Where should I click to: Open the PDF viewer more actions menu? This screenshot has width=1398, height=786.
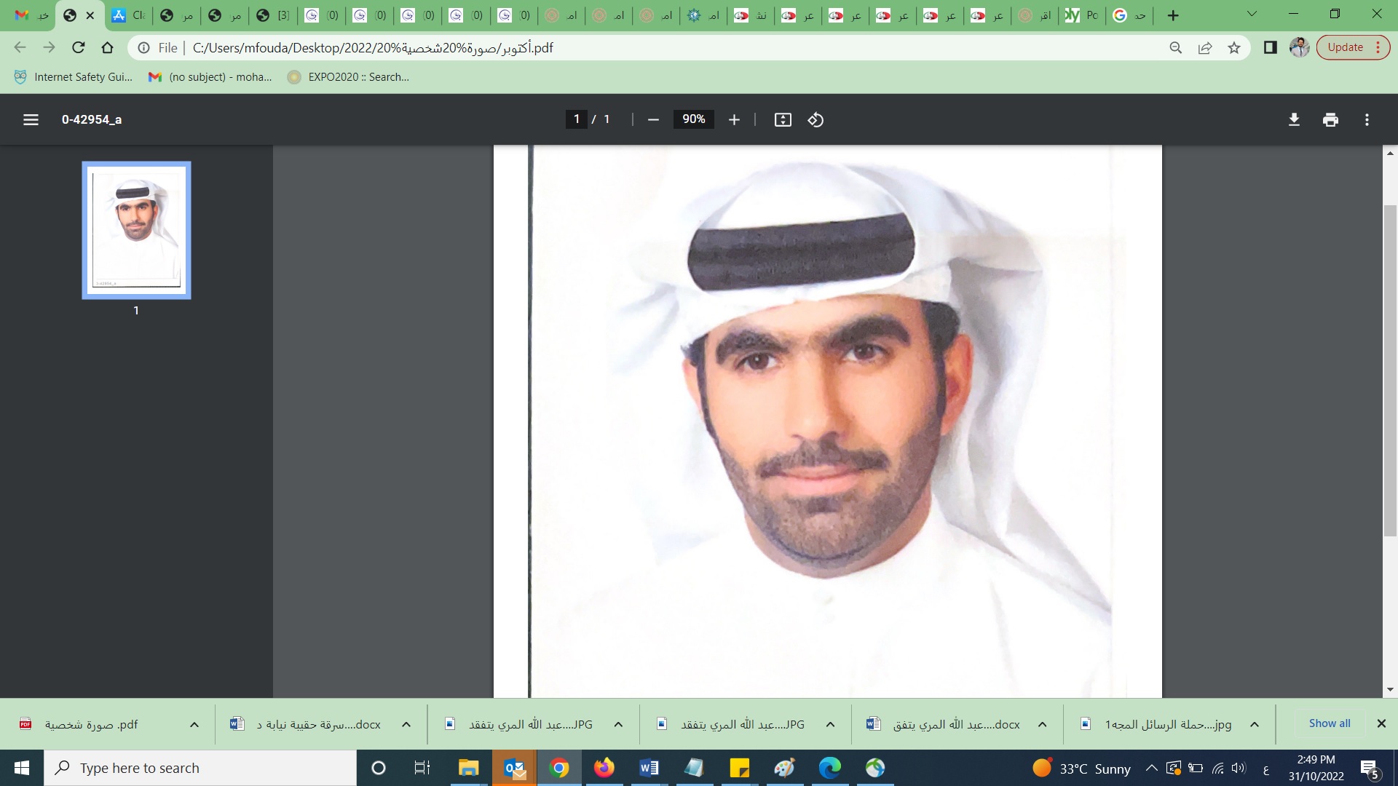[x=1367, y=119]
